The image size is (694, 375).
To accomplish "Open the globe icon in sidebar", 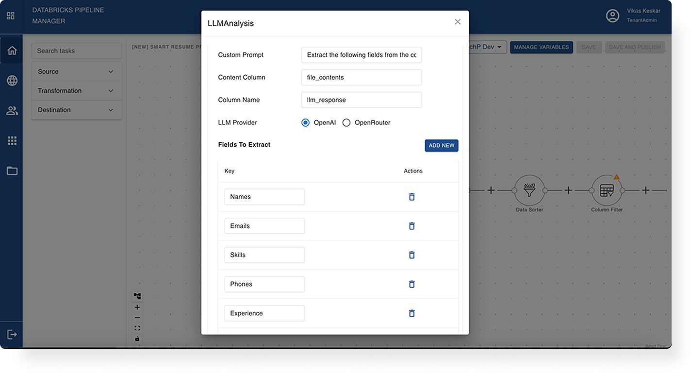I will [x=12, y=81].
